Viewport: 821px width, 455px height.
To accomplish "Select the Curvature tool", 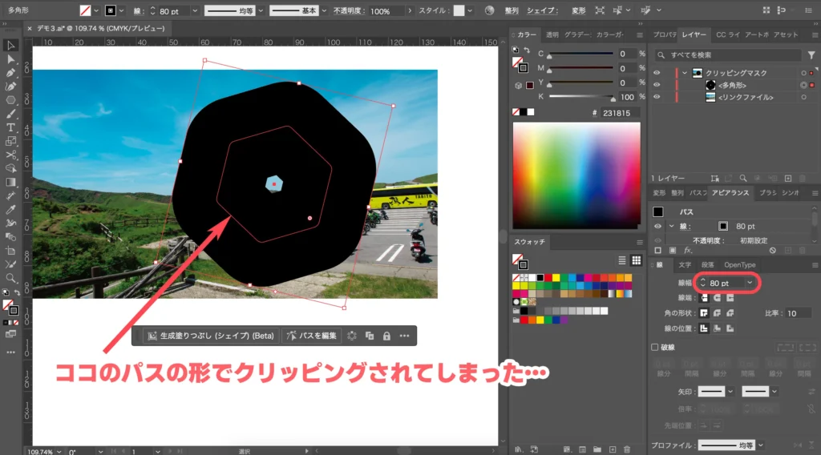I will click(10, 87).
